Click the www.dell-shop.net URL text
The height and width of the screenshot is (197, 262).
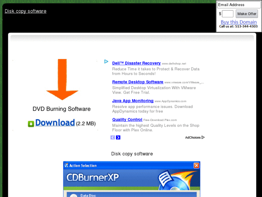click(174, 64)
